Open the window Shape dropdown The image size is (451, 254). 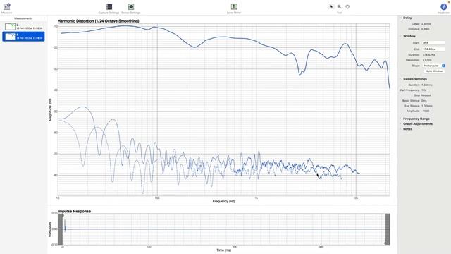433,66
